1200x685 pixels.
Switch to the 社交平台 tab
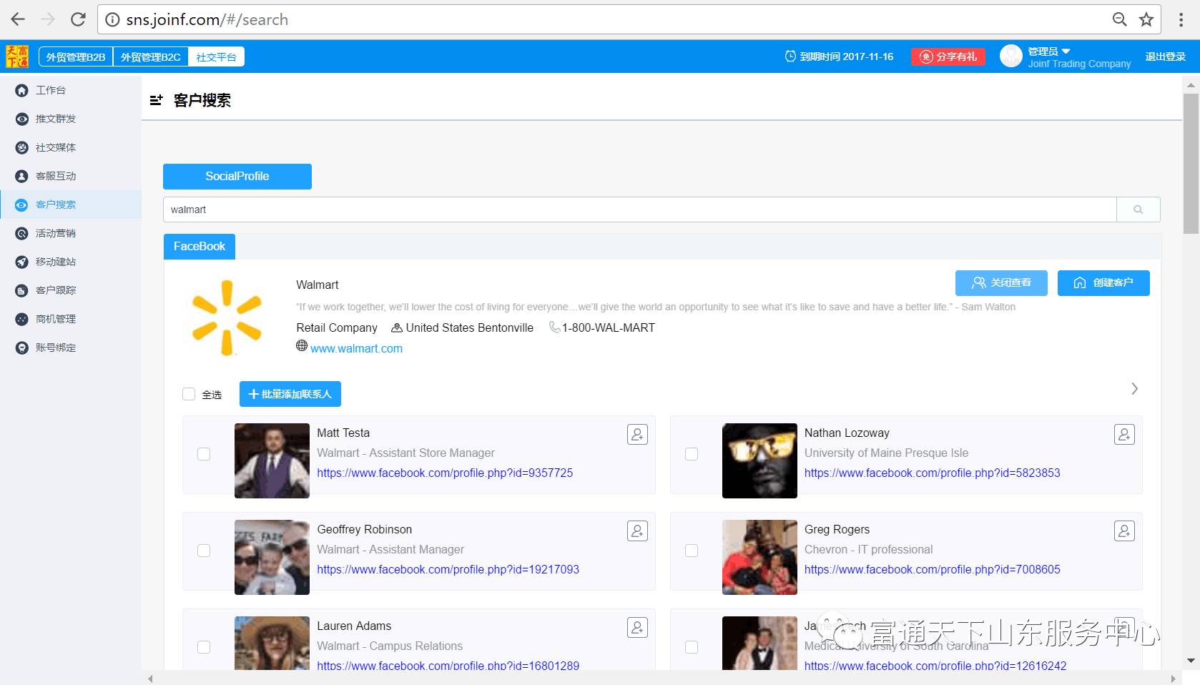point(216,56)
